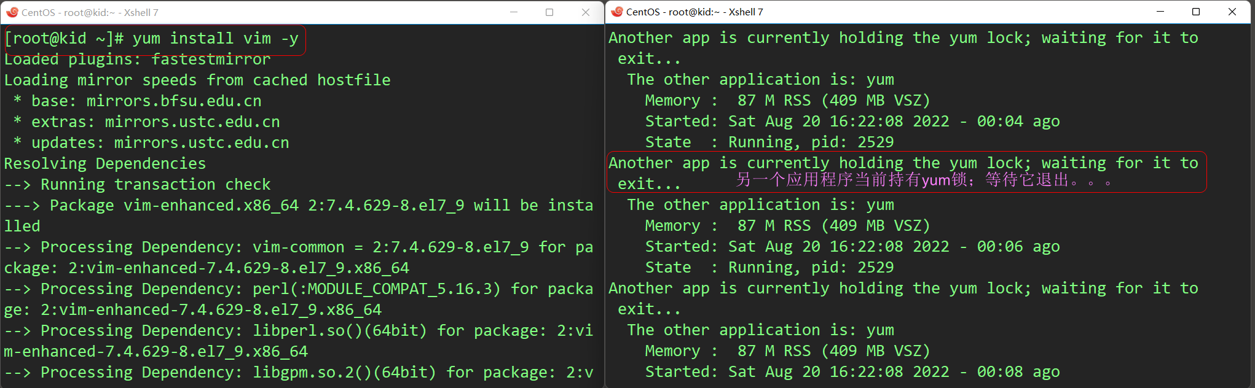Screen dimensions: 1255x388
Task: Click the 'State : Running, pid: 2529' line below '00:06 ago'
Action: coord(769,268)
